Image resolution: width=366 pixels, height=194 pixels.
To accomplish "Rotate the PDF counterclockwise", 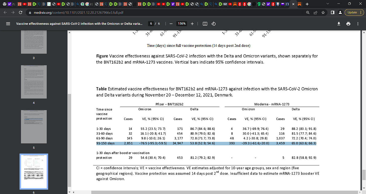I will pyautogui.click(x=214, y=24).
